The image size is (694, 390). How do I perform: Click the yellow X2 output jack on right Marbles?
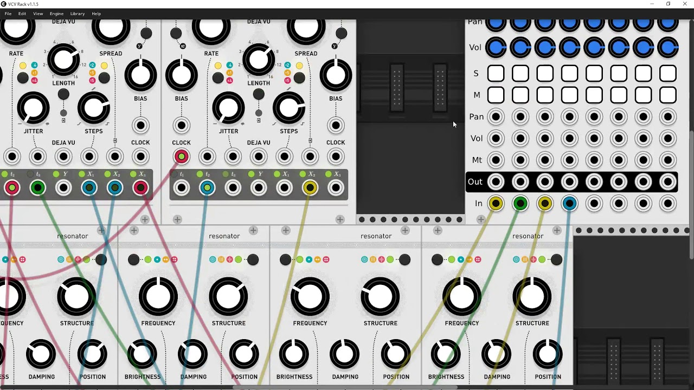coord(310,188)
